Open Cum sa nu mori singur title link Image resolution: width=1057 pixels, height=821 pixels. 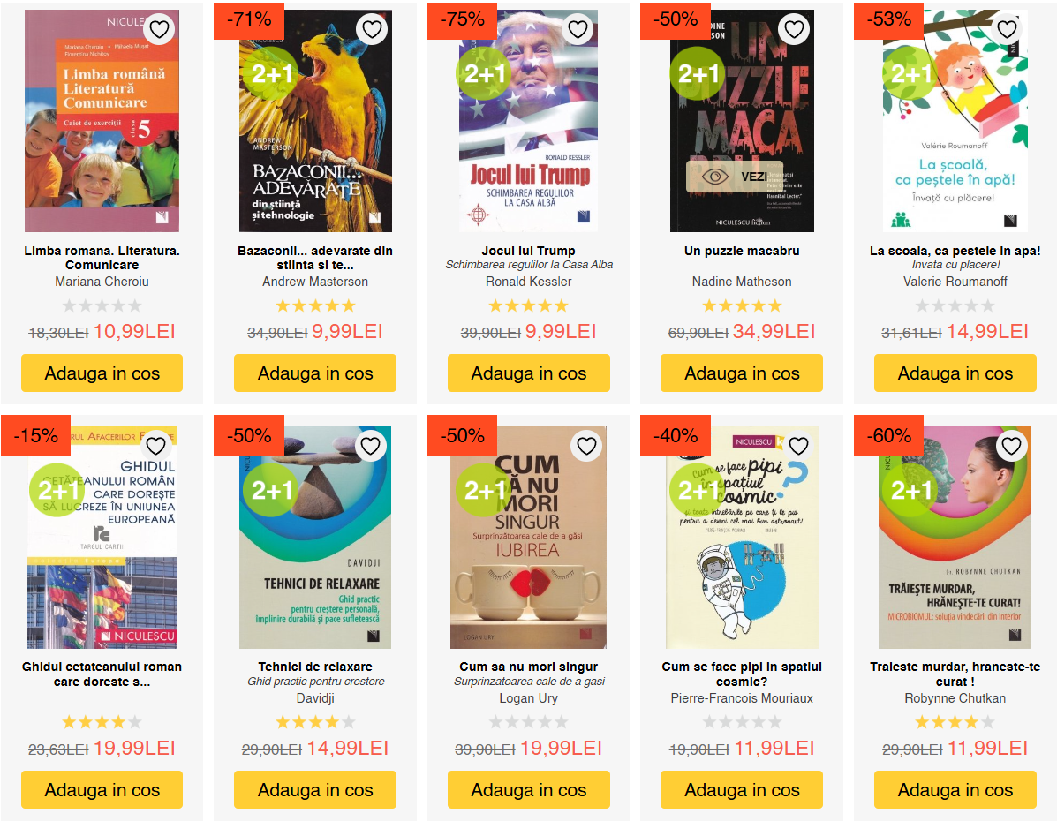coord(528,667)
